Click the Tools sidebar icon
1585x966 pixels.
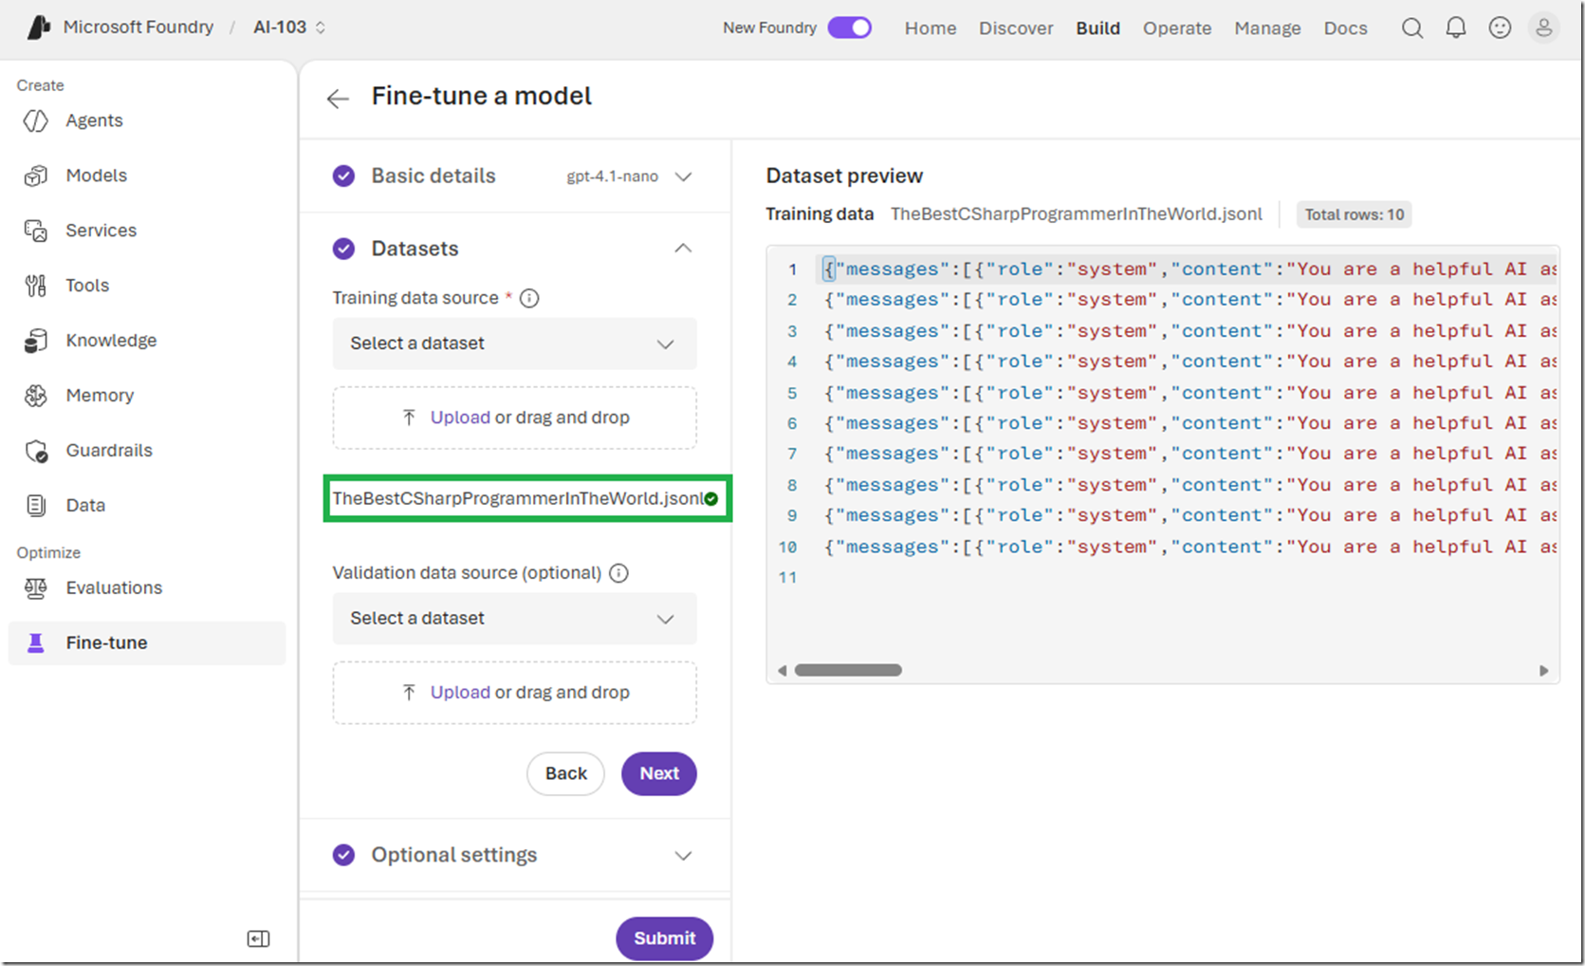36,286
